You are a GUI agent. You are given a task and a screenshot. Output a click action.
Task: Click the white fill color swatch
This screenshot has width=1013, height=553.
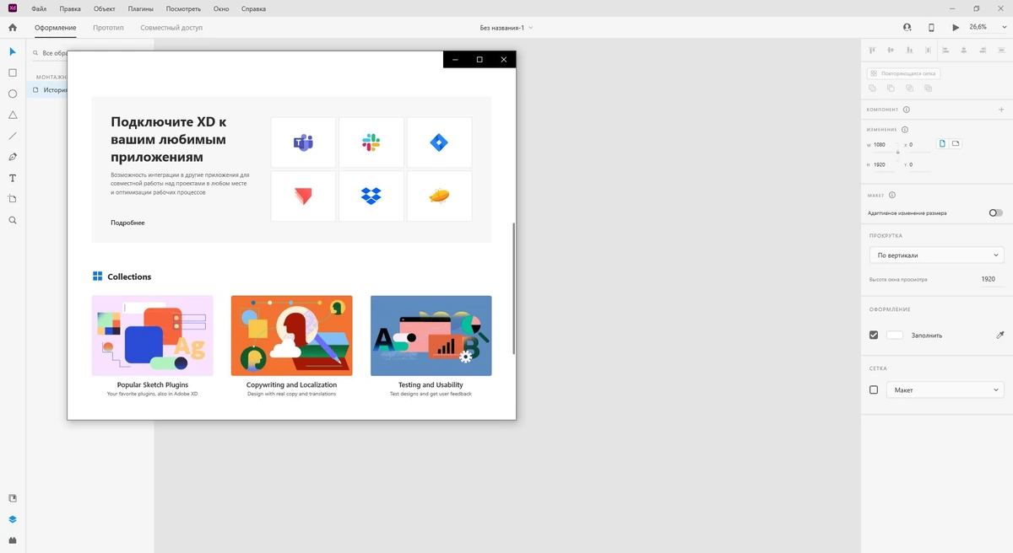[894, 335]
